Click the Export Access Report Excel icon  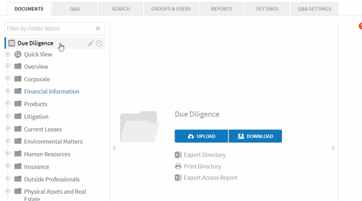coord(178,178)
